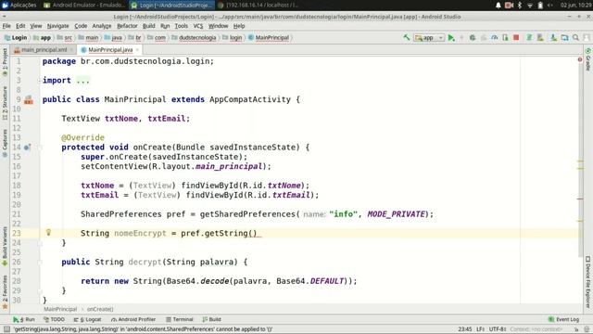Change the LF line separator setting
Image resolution: width=593 pixels, height=334 pixels.
481,329
